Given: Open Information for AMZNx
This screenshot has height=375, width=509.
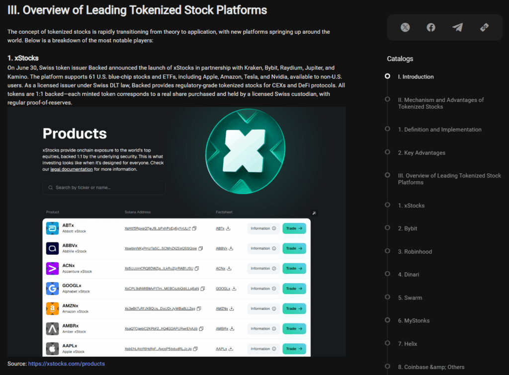Looking at the screenshot, I should [x=263, y=308].
